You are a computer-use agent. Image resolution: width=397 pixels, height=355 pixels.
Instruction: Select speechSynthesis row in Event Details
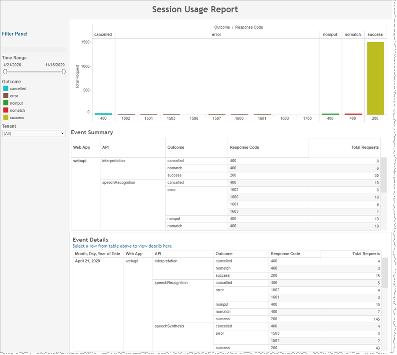[x=169, y=326]
